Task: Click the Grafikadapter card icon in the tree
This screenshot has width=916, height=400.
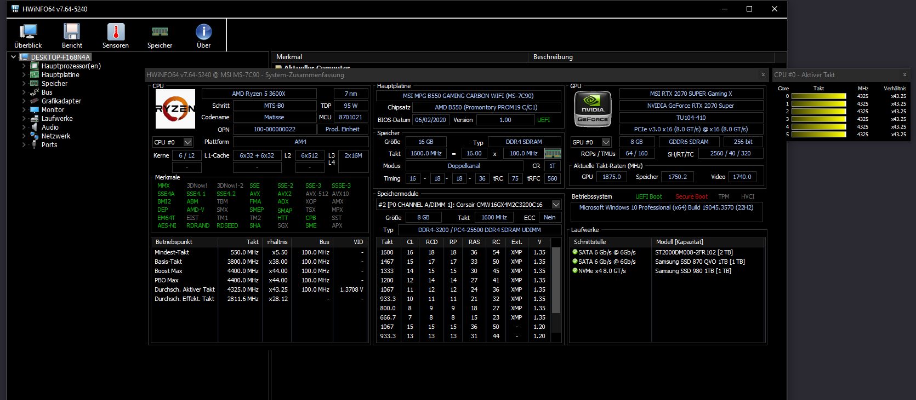Action: (35, 101)
